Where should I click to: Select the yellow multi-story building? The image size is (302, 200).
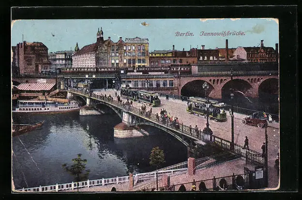coord(136,52)
